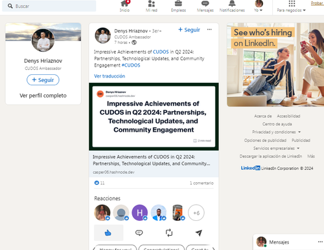The width and height of the screenshot is (324, 250).
Task: Click the reactor avatar of man in suit
Action: tap(159, 213)
